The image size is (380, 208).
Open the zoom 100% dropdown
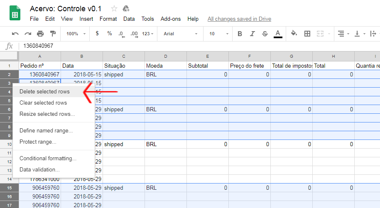76,34
